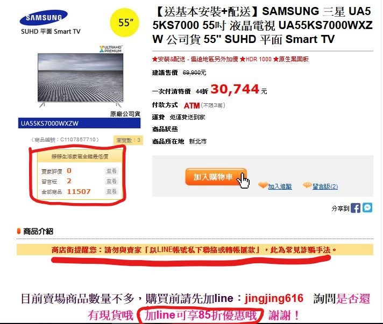The image size is (383, 324).
Task: Click the 瀏覽數 view count label
Action: tap(128, 140)
